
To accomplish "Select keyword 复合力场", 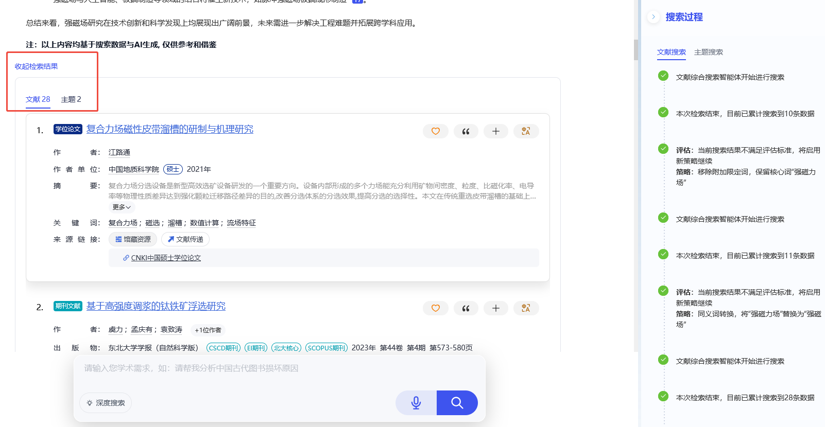I will pos(123,223).
